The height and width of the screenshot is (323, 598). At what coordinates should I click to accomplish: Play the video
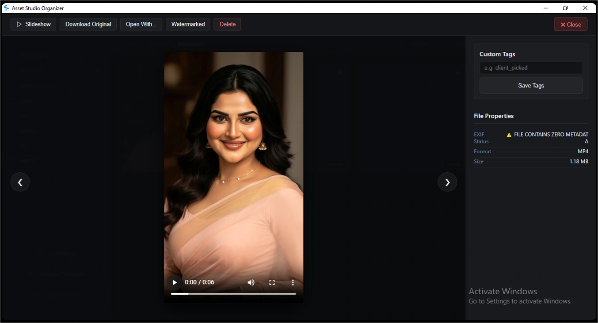point(175,282)
